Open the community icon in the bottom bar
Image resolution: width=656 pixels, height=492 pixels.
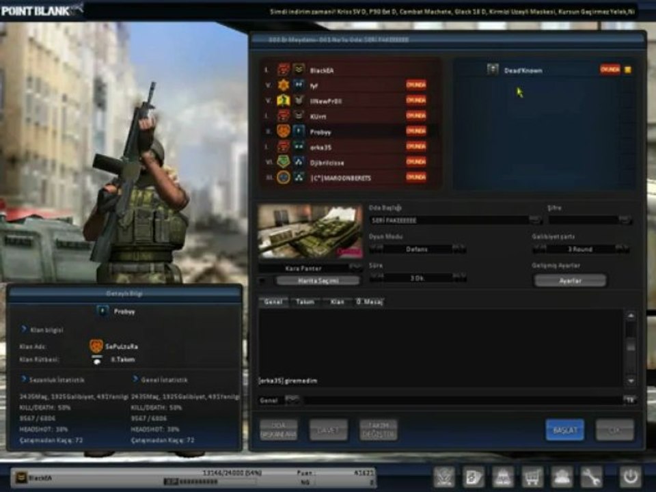tap(561, 476)
